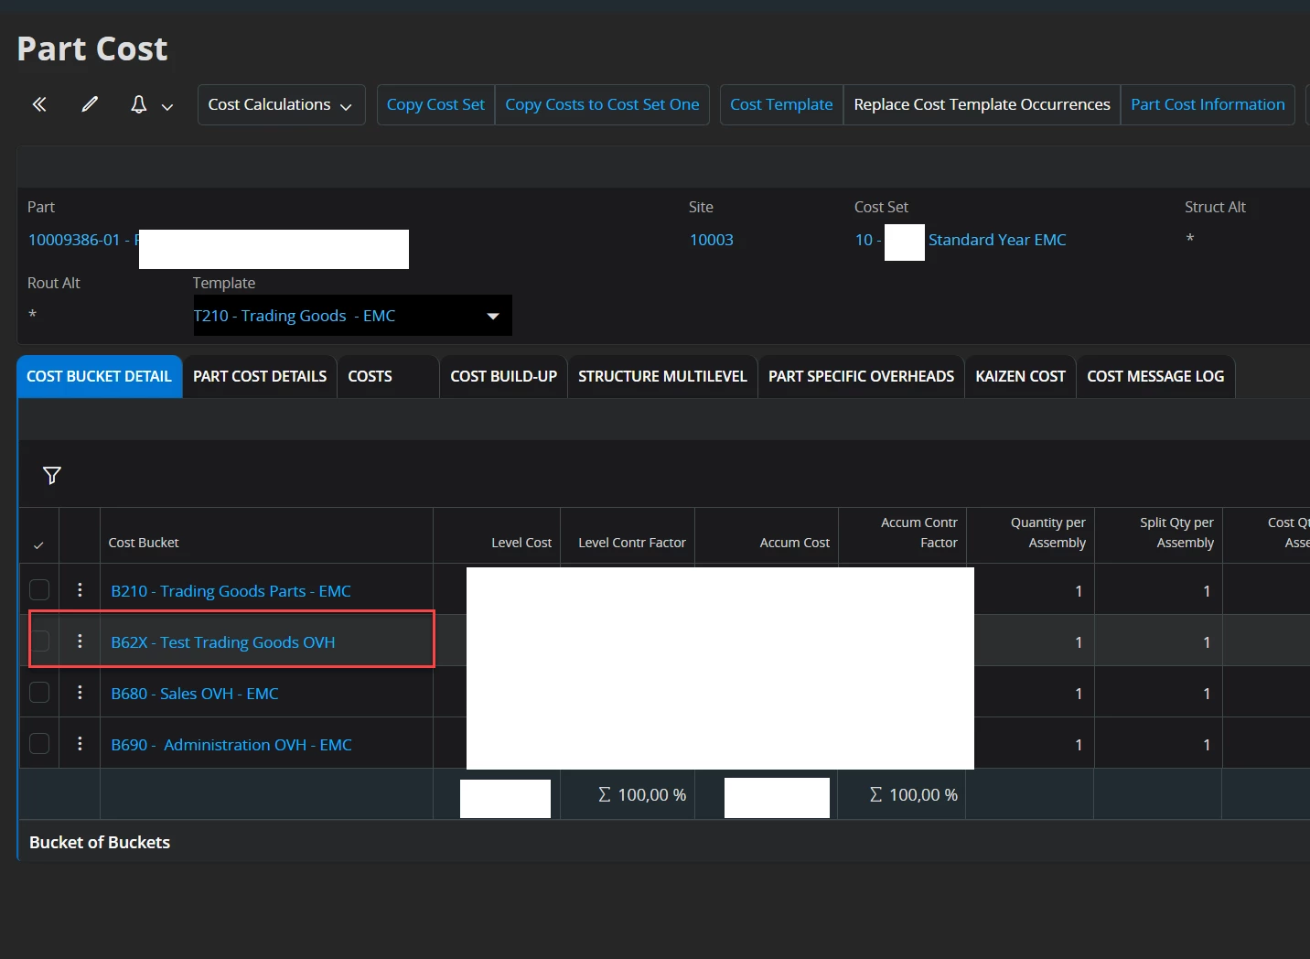Image resolution: width=1310 pixels, height=959 pixels.
Task: Click the funnel filter icon
Action: [52, 475]
